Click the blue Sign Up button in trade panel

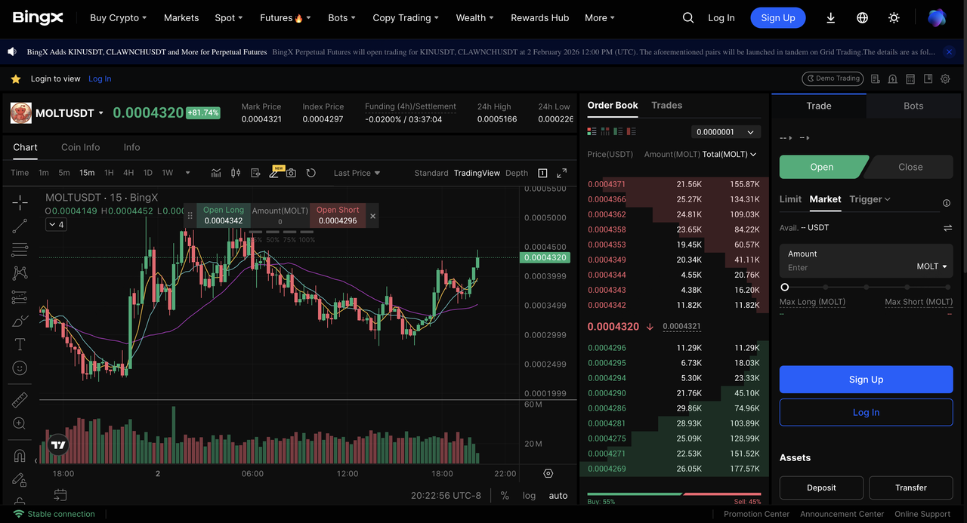coord(866,380)
